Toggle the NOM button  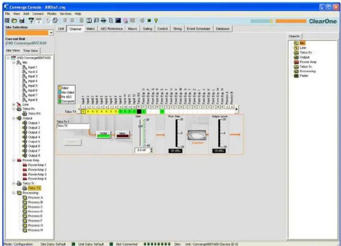[x=104, y=135]
